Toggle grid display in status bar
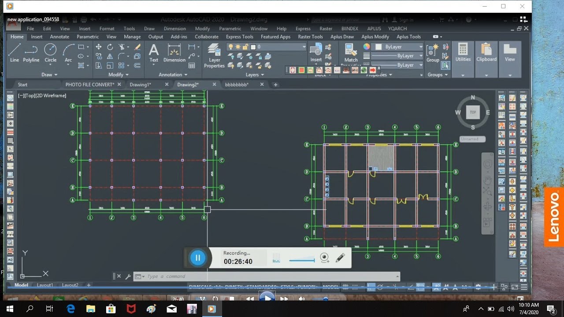 [x=346, y=287]
